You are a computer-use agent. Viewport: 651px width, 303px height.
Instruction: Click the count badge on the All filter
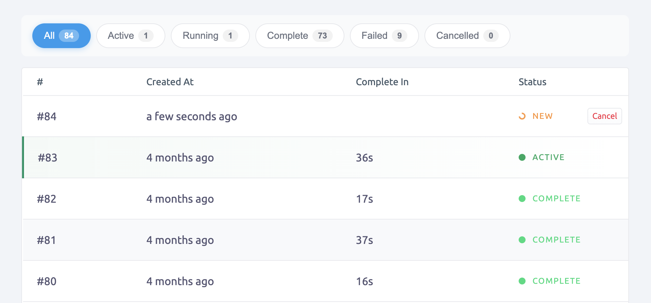(x=68, y=35)
